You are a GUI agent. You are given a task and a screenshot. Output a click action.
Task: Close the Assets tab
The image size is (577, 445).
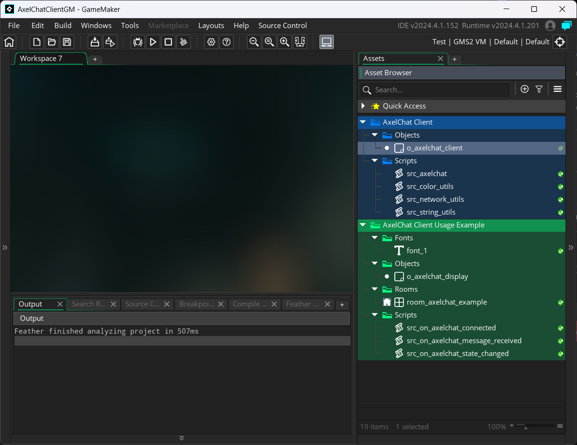click(x=441, y=59)
